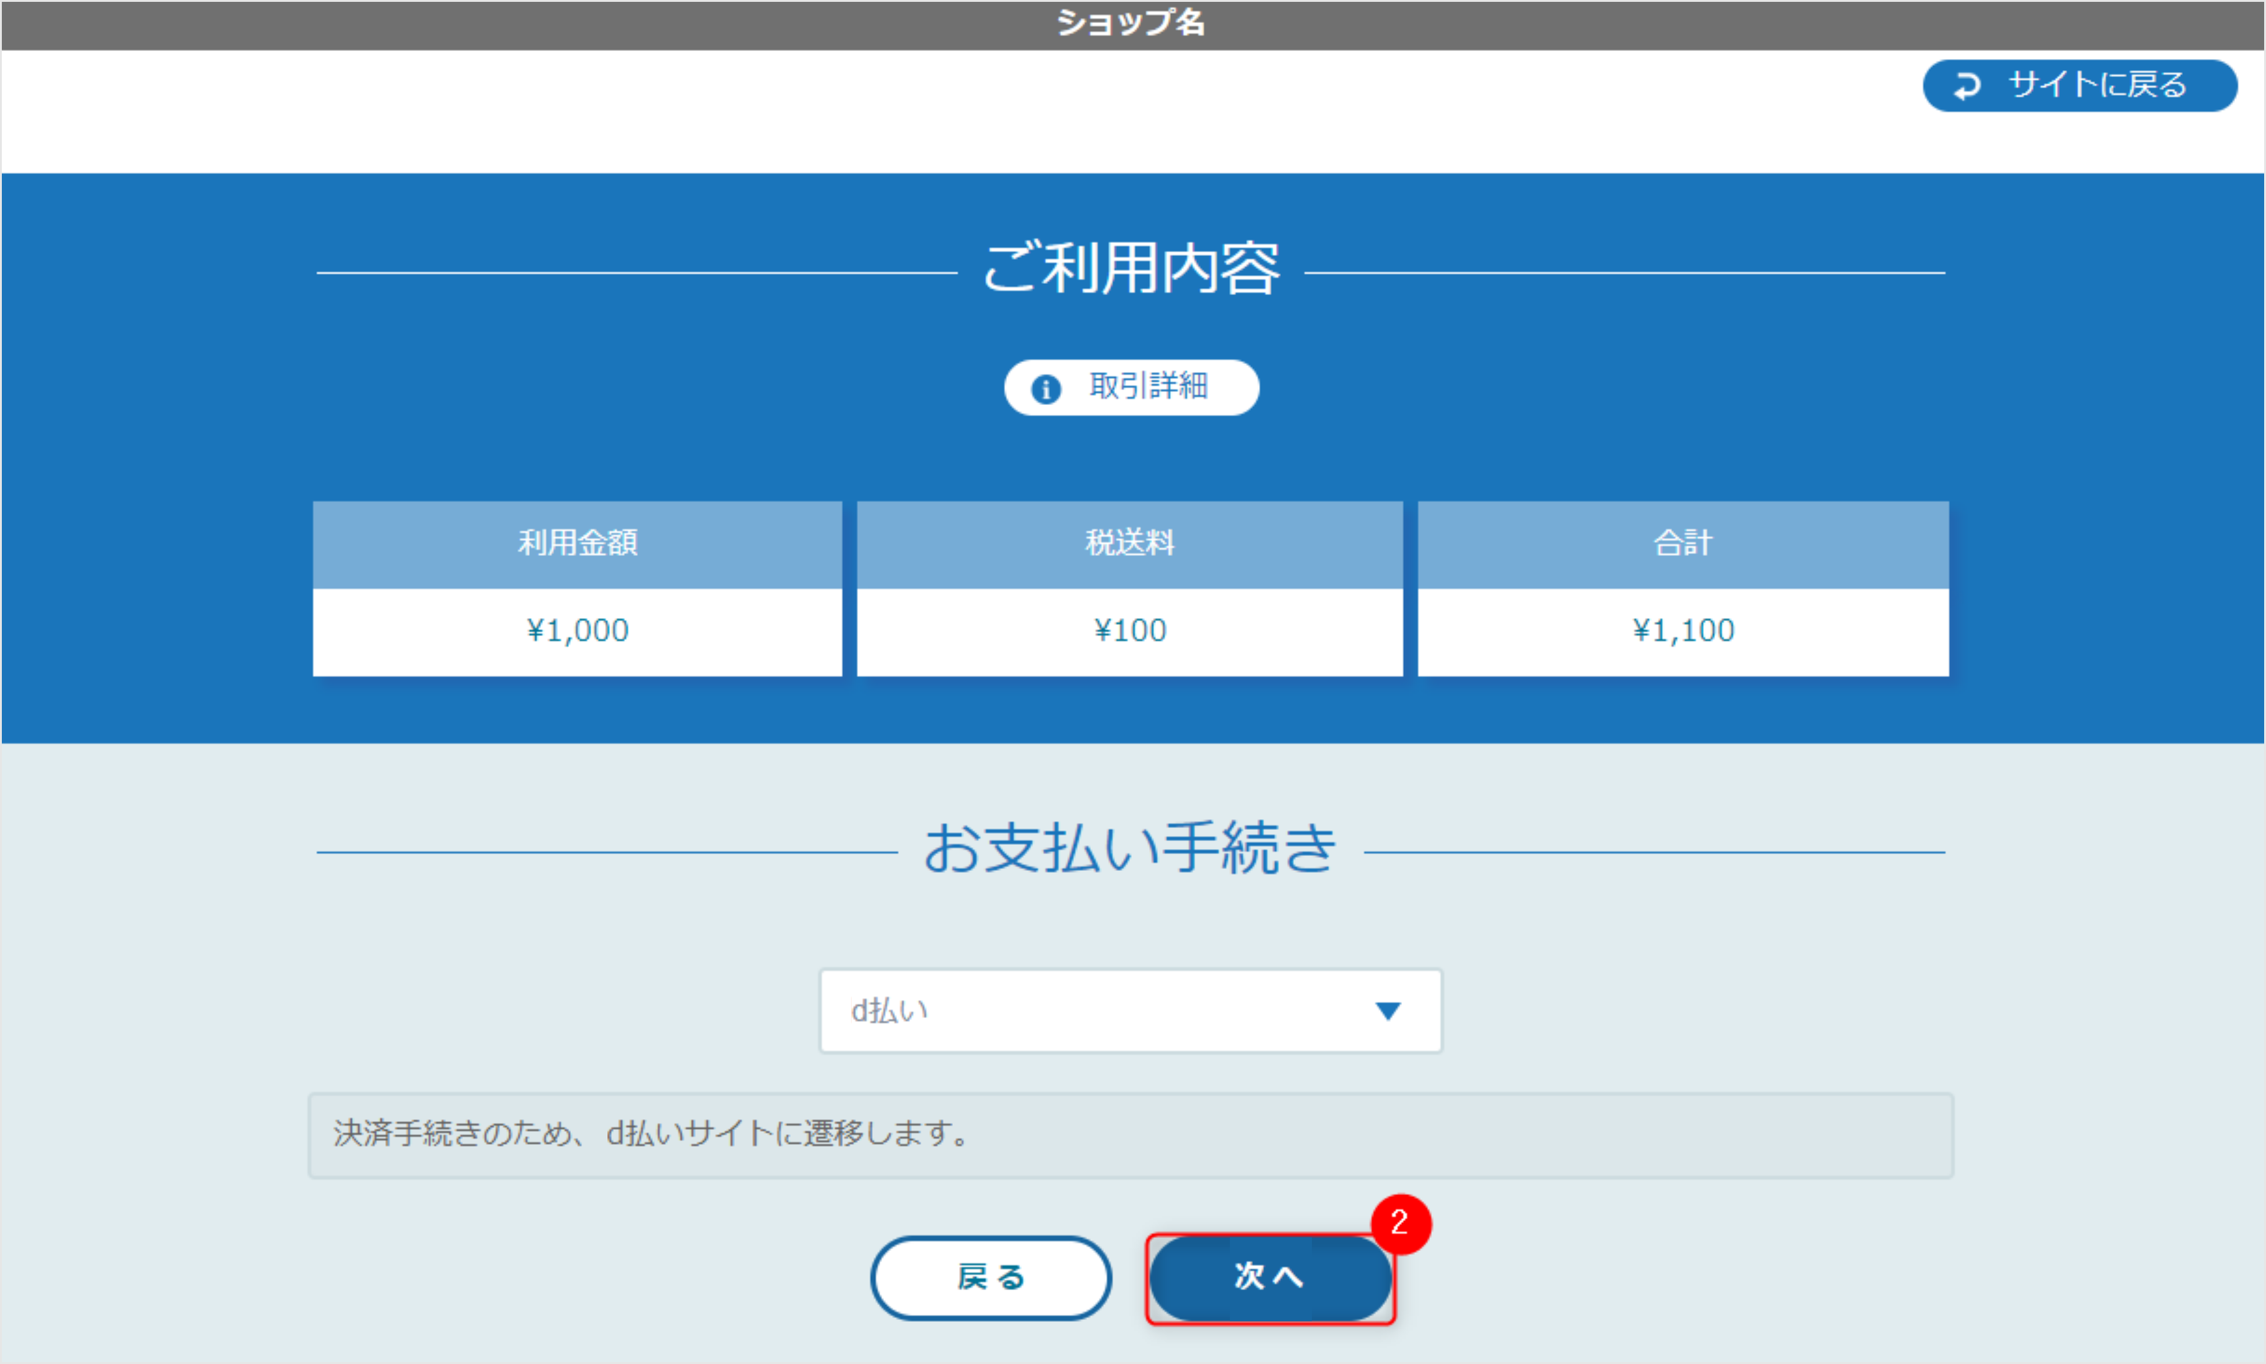Screen dimensions: 2266x1364
Task: Click the circular return arrow icon on サイトに戻る
Action: click(1967, 86)
